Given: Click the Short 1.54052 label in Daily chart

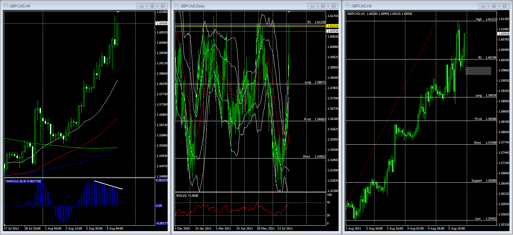Looking at the screenshot, I should pyautogui.click(x=314, y=157).
